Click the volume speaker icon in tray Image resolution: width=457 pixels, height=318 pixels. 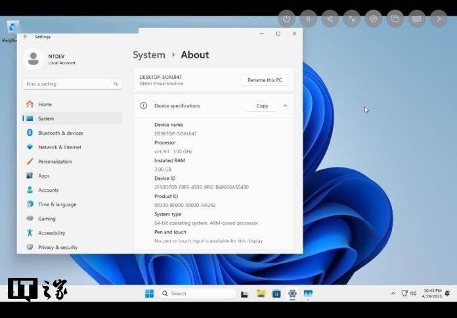tap(413, 293)
